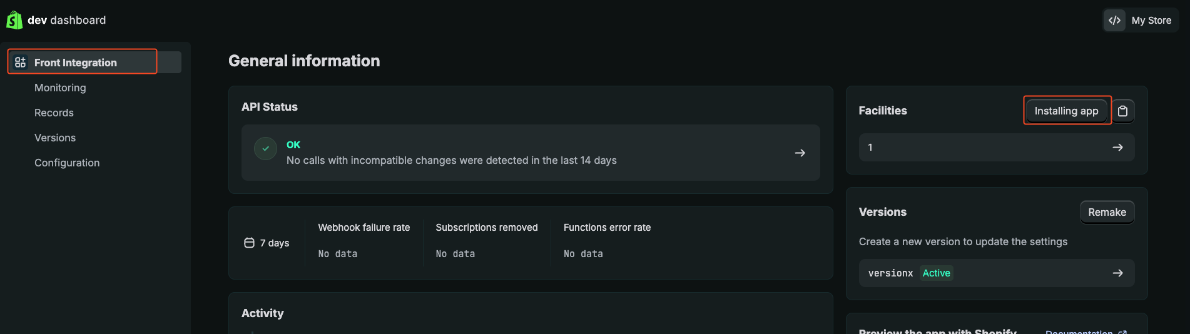Viewport: 1190px width, 334px height.
Task: Navigate to Configuration in the sidebar
Action: coord(67,163)
